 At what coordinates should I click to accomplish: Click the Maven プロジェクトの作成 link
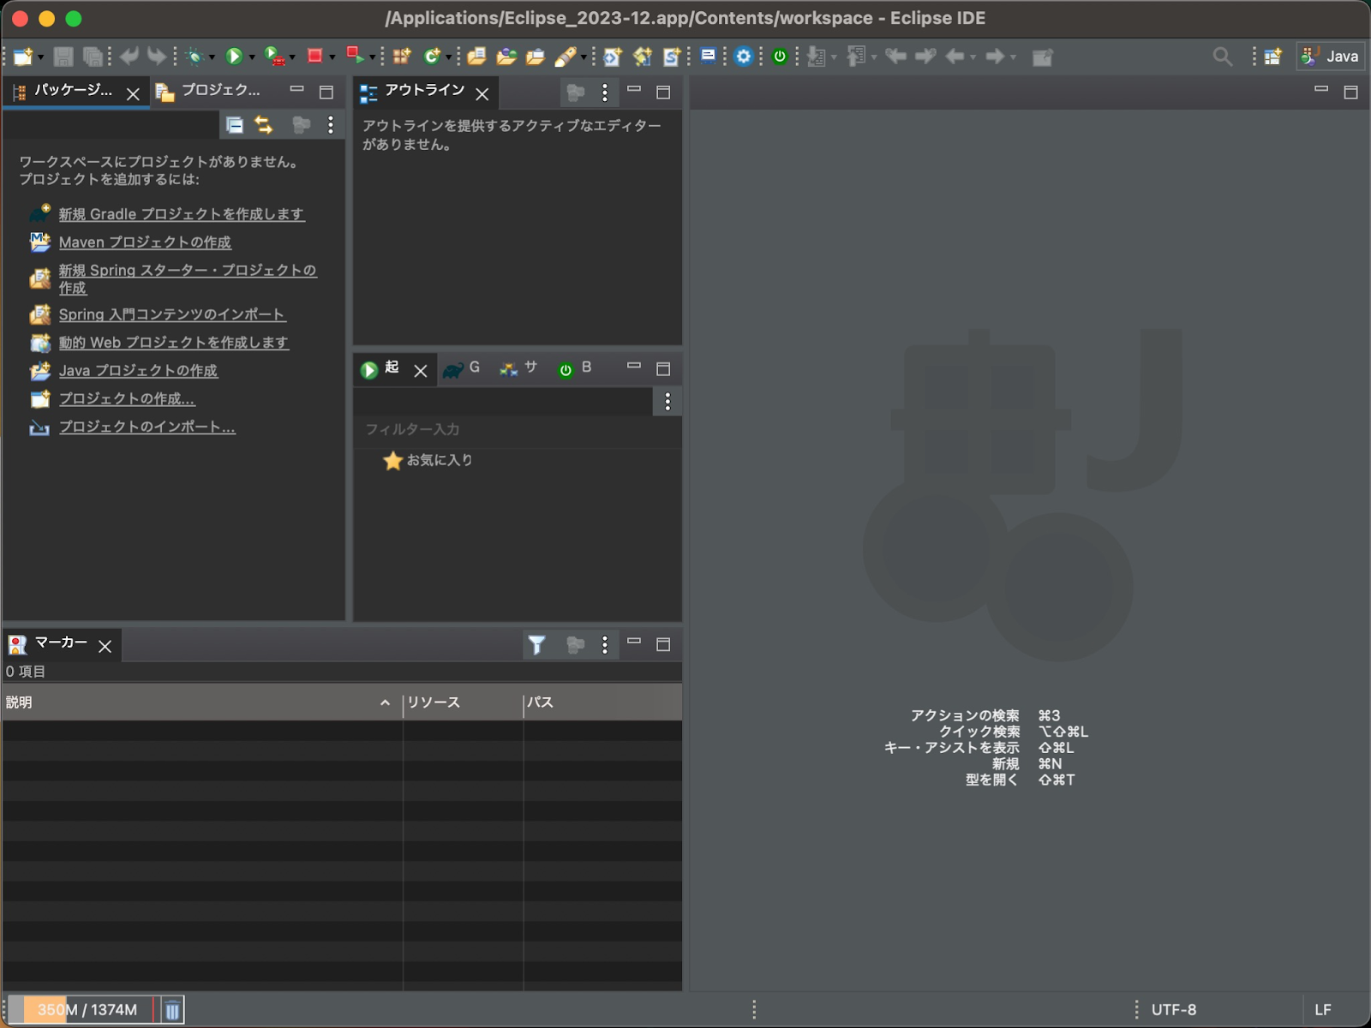145,242
